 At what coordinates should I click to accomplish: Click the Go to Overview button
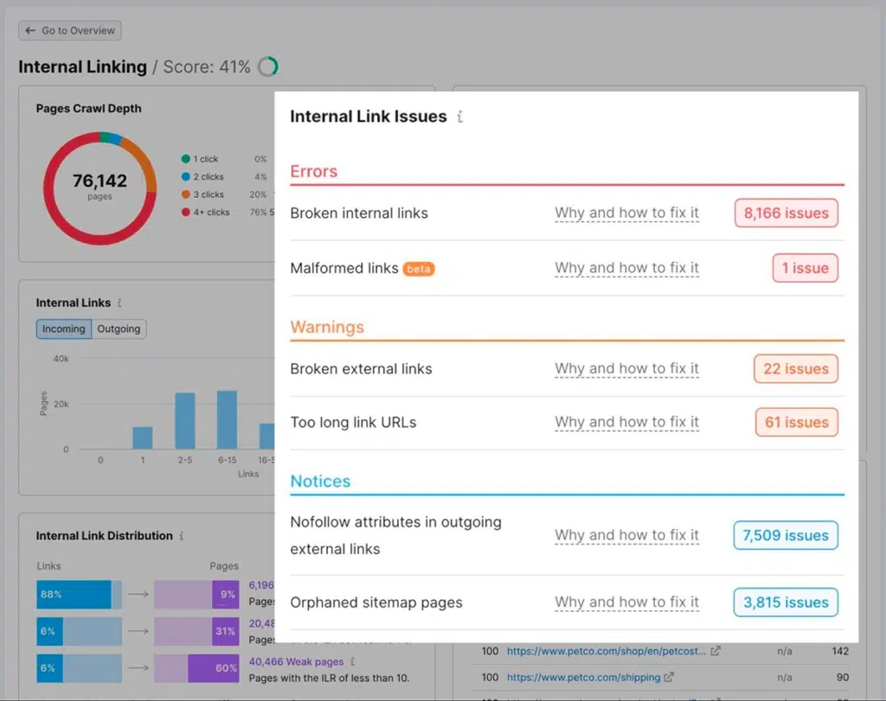[69, 30]
